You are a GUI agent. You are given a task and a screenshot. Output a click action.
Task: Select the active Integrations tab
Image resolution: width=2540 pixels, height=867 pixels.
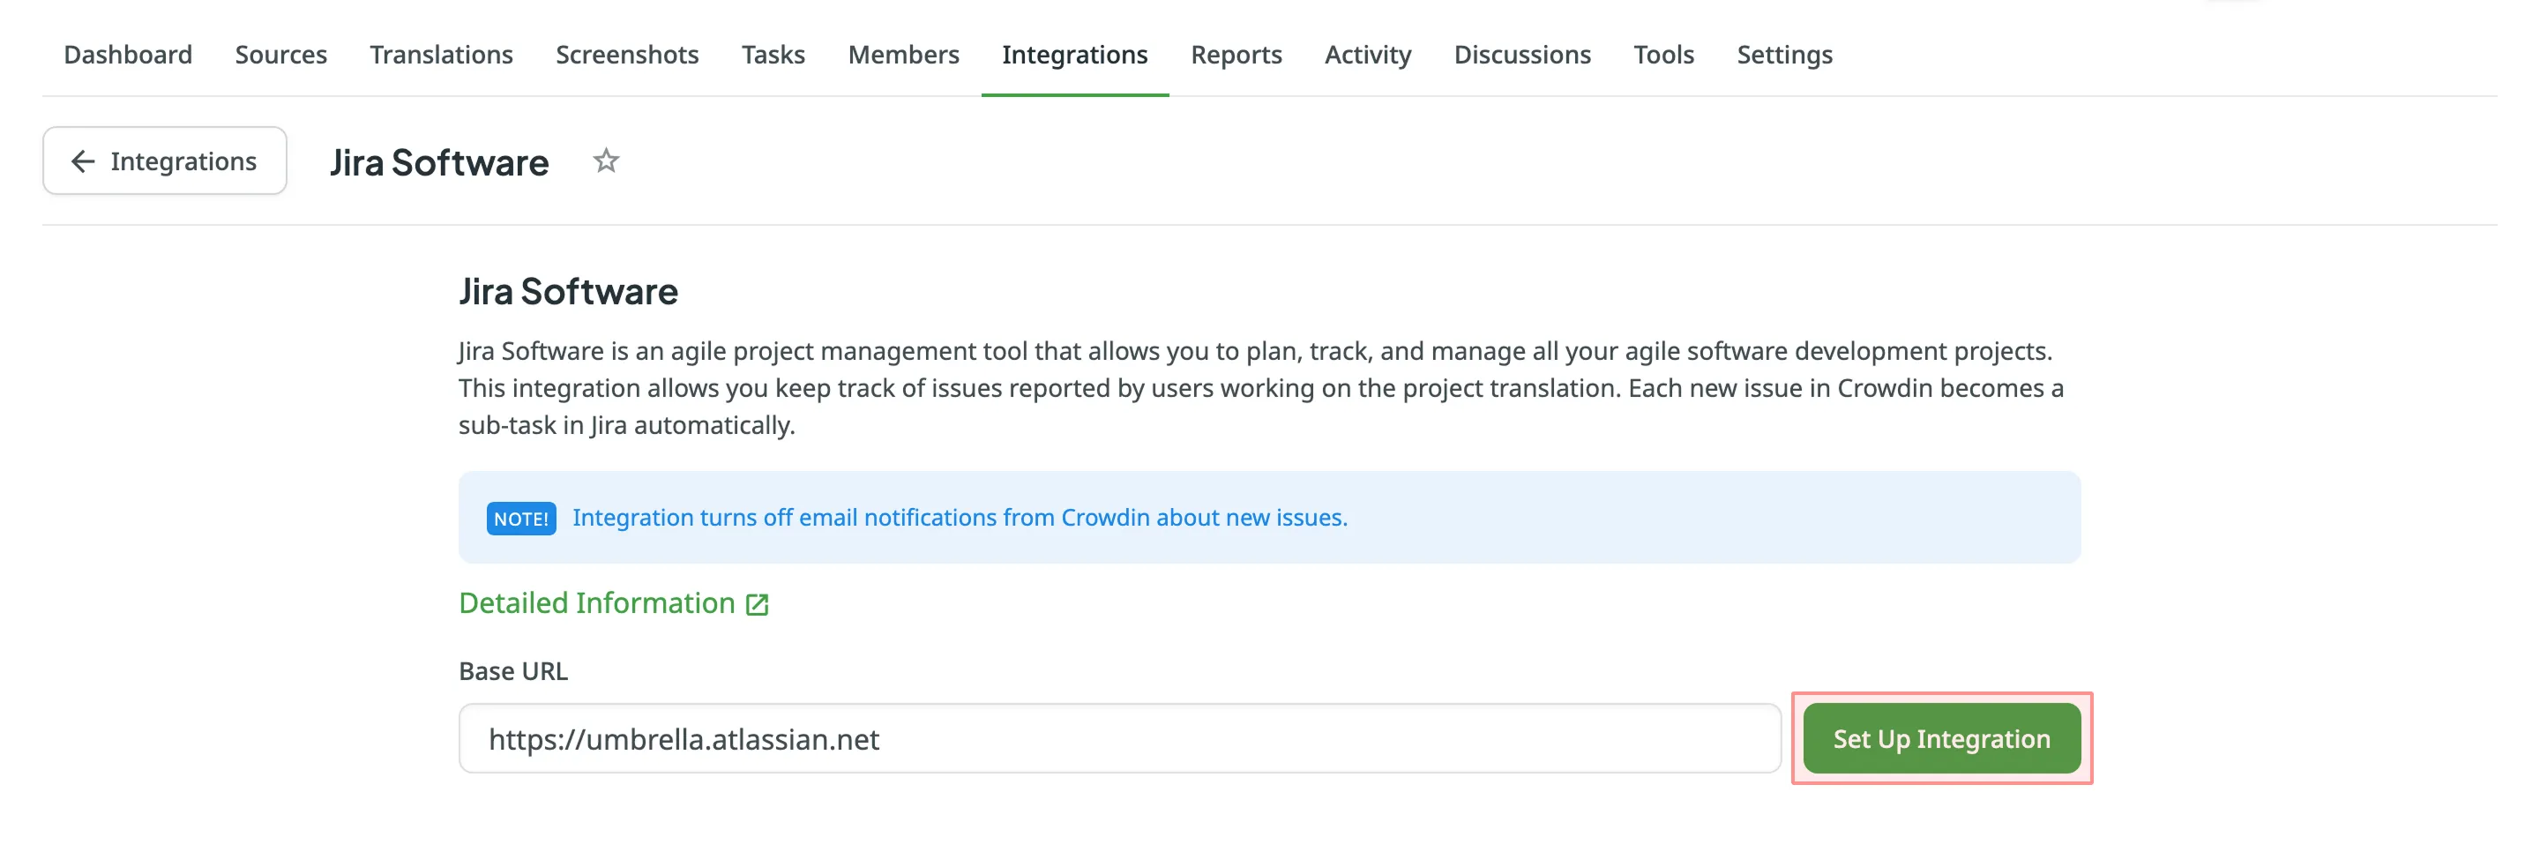point(1074,55)
